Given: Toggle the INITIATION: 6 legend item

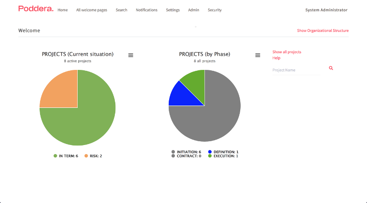Looking at the screenshot, I should click(x=186, y=152).
